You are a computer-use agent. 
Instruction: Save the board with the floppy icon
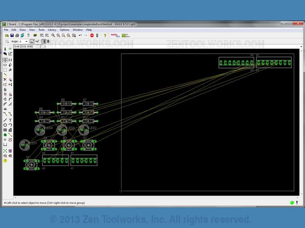click(12, 35)
